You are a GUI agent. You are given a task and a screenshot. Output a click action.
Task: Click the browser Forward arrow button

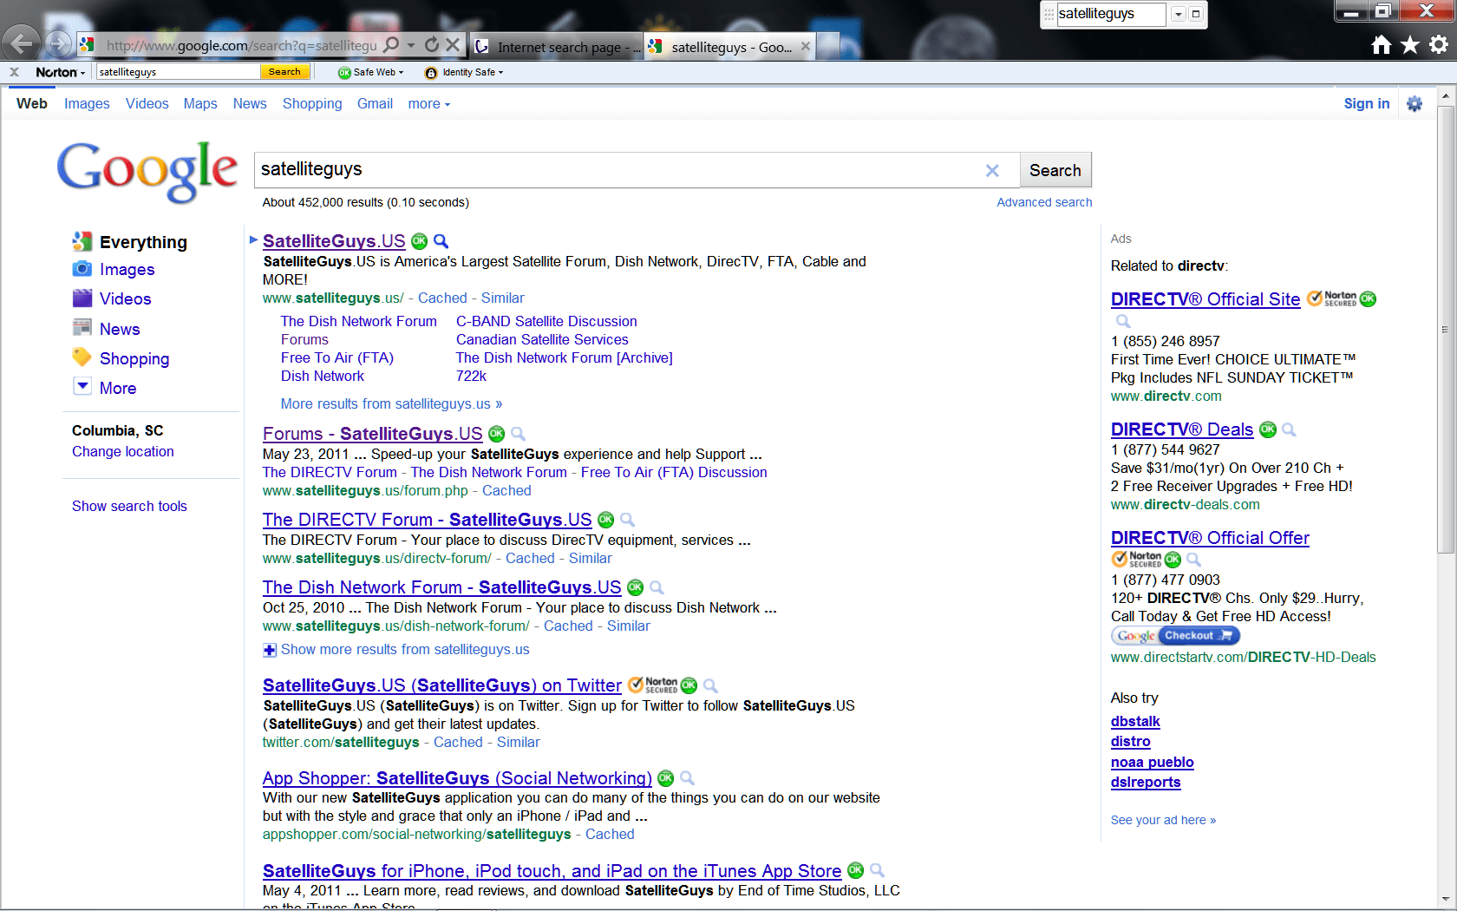58,43
